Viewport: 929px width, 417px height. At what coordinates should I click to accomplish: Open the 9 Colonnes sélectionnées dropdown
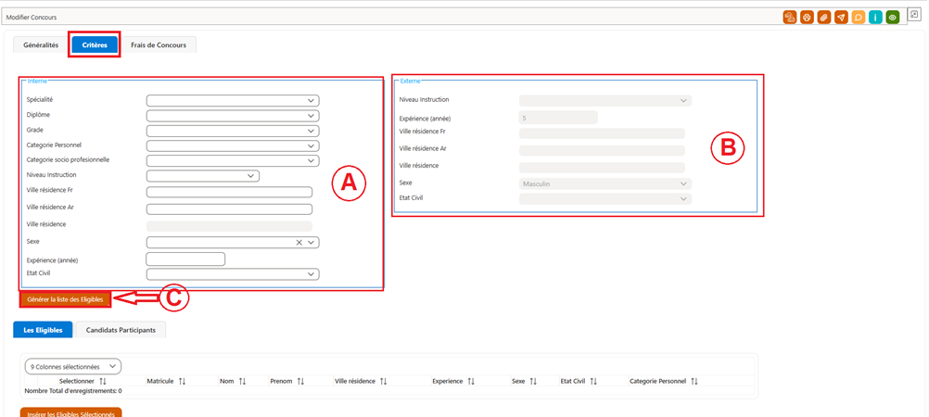73,367
